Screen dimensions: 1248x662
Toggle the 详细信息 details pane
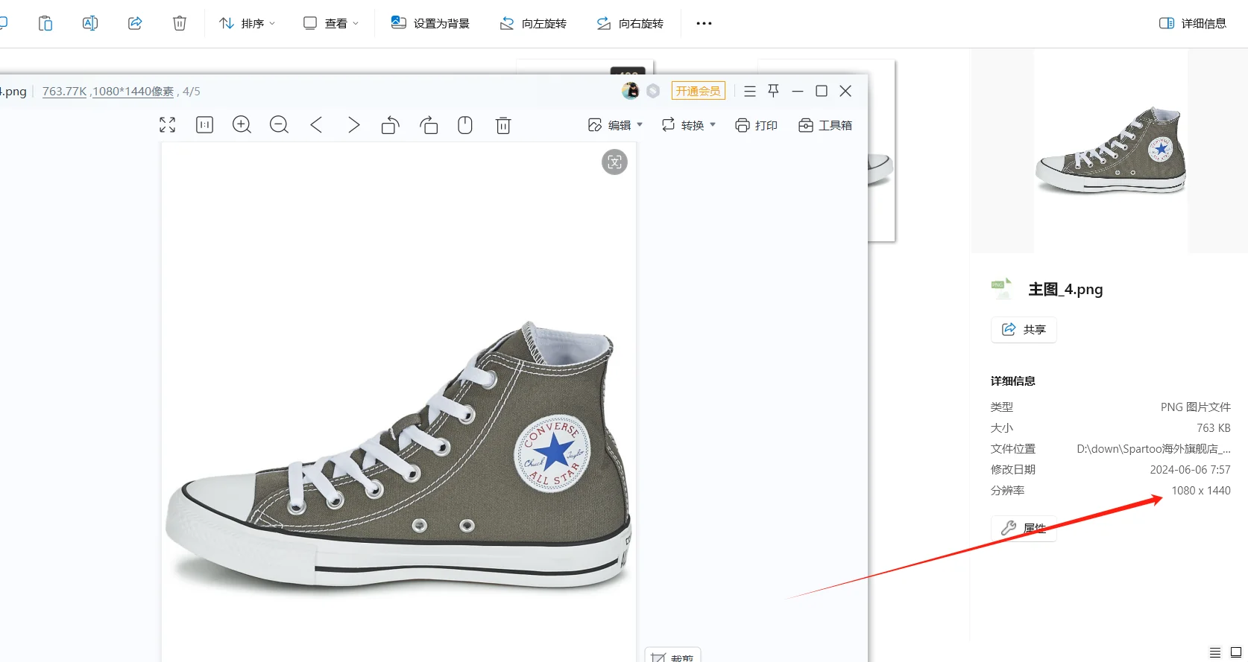pos(1193,23)
